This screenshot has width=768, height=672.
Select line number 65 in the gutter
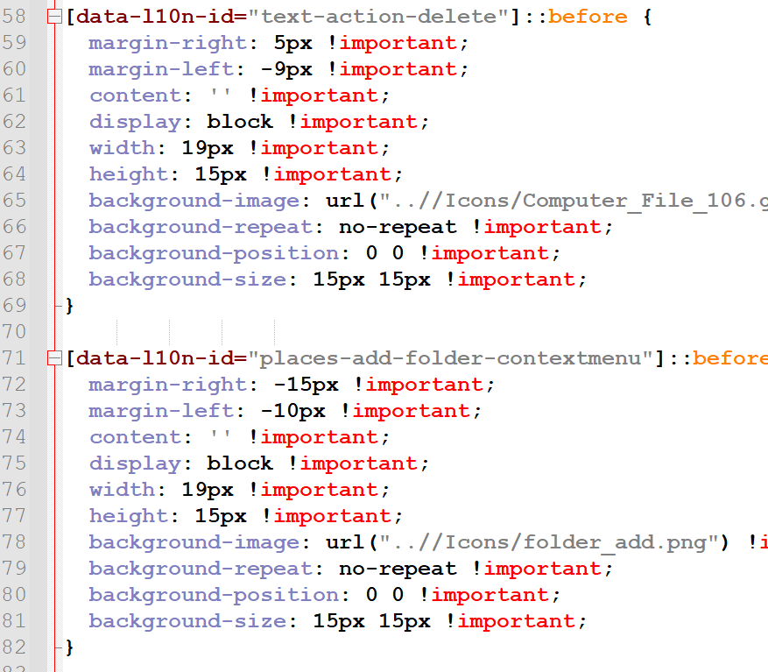pyautogui.click(x=16, y=201)
